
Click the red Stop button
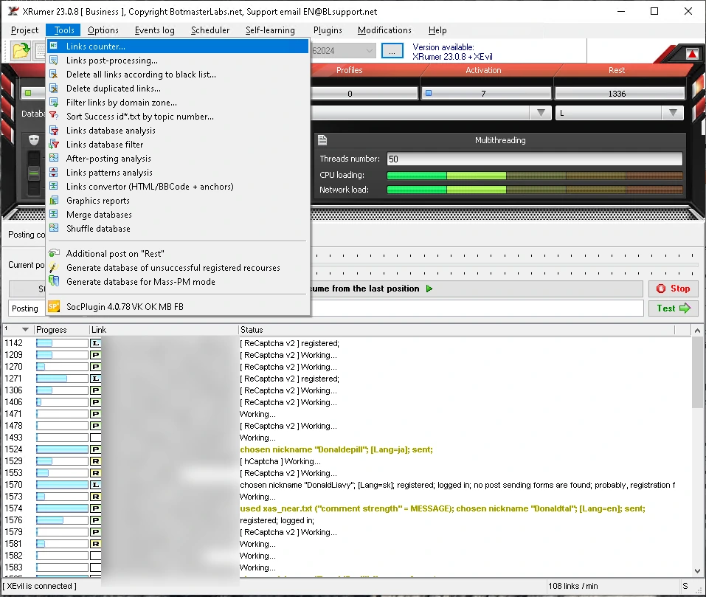pos(673,289)
